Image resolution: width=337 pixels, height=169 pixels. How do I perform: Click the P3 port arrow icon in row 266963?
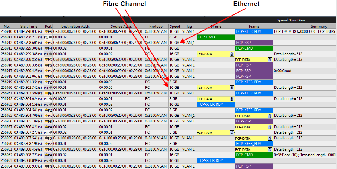[x=48, y=160]
